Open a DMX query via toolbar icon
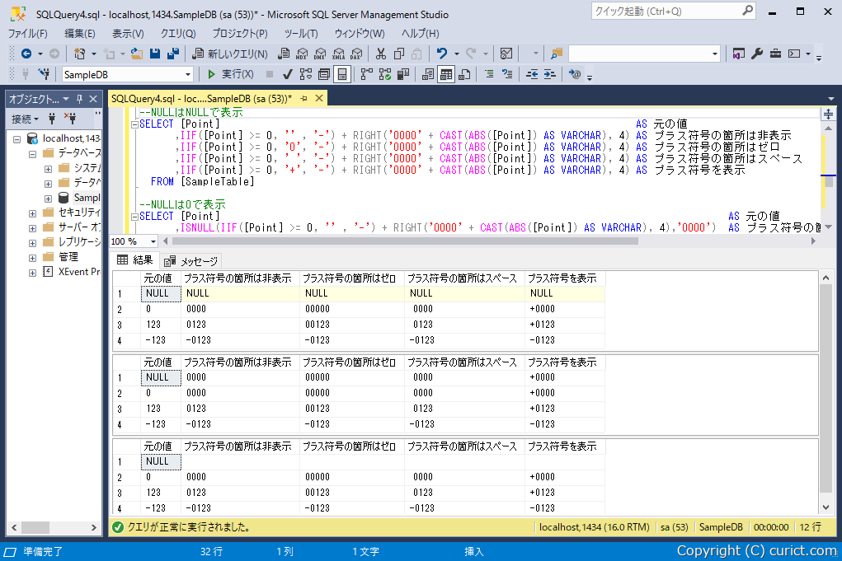Image resolution: width=842 pixels, height=561 pixels. 320,54
